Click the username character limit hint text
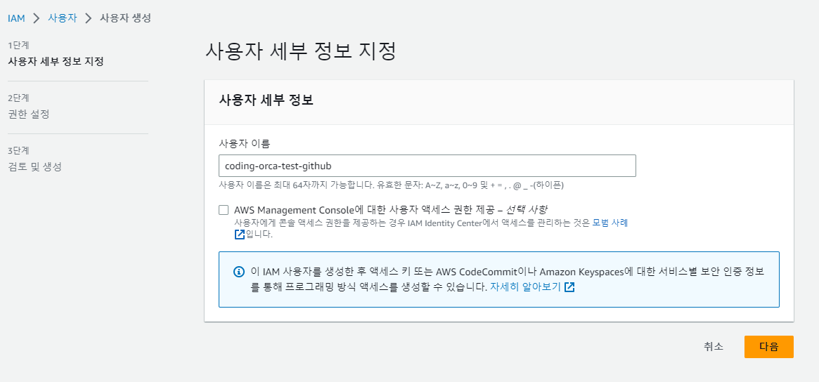The width and height of the screenshot is (819, 382). (391, 185)
